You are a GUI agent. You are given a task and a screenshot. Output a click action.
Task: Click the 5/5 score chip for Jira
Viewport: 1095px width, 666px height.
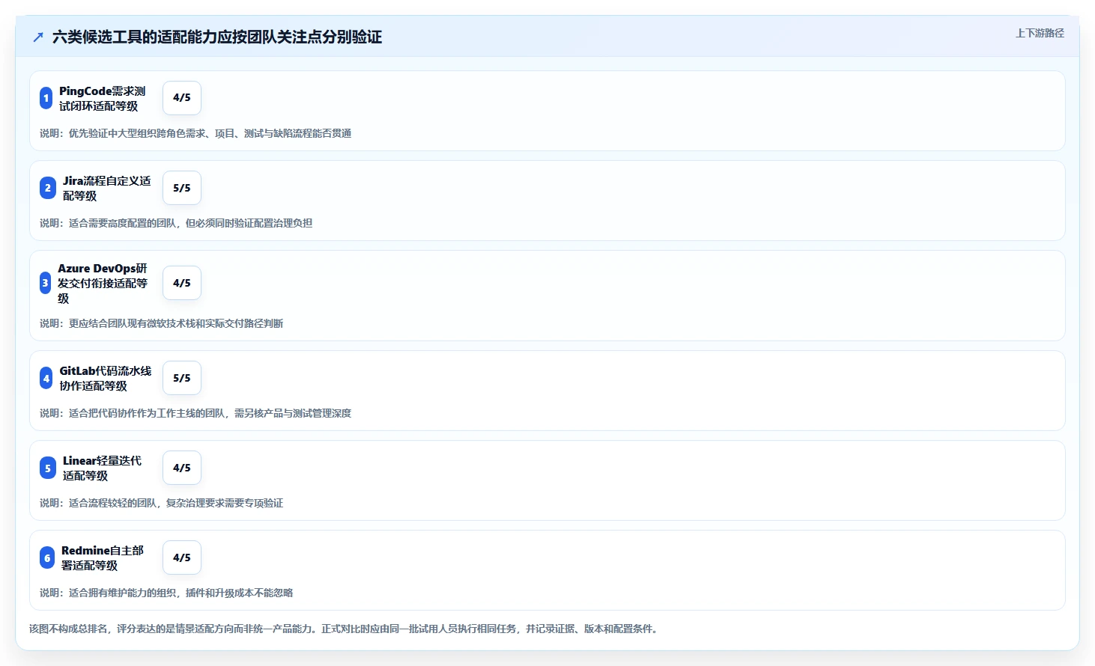click(x=182, y=188)
